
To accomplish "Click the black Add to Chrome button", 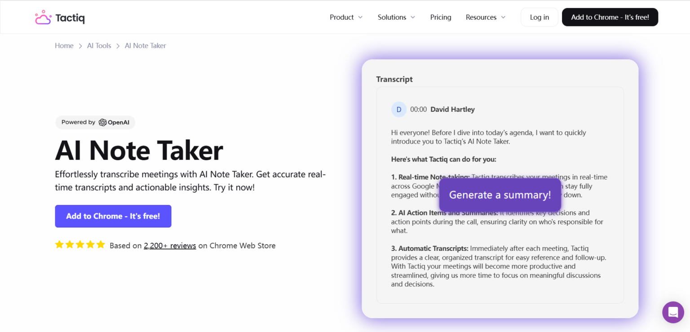I will pyautogui.click(x=610, y=17).
